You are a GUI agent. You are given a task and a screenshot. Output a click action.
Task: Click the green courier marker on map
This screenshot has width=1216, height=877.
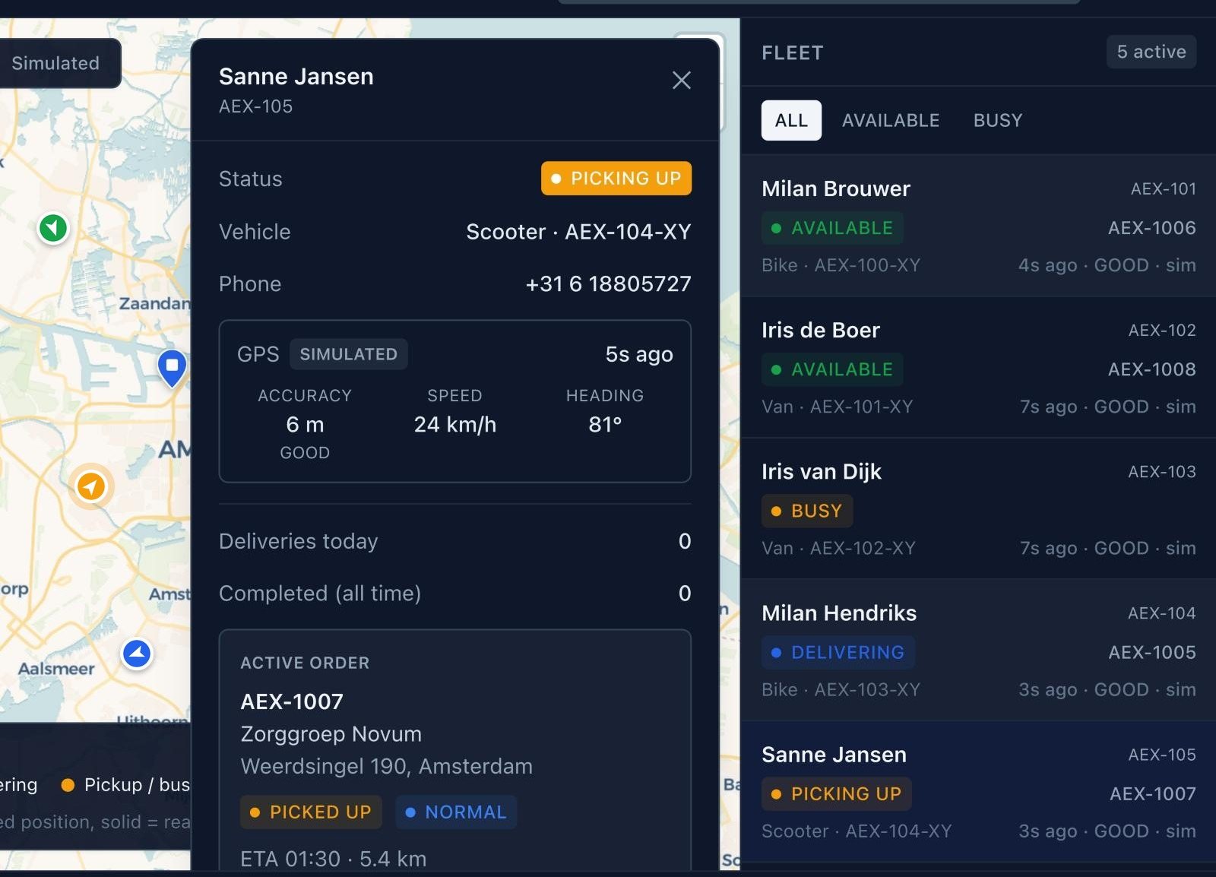[x=53, y=227]
